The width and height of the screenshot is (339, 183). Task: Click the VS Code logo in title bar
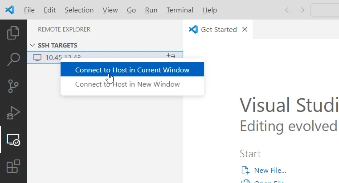pos(10,10)
